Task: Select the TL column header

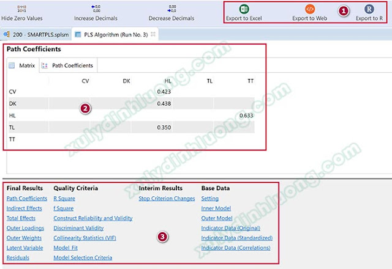Action: click(209, 81)
